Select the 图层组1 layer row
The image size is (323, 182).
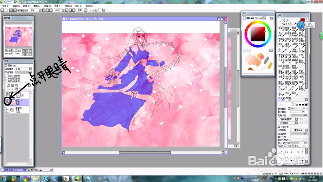click(17, 110)
